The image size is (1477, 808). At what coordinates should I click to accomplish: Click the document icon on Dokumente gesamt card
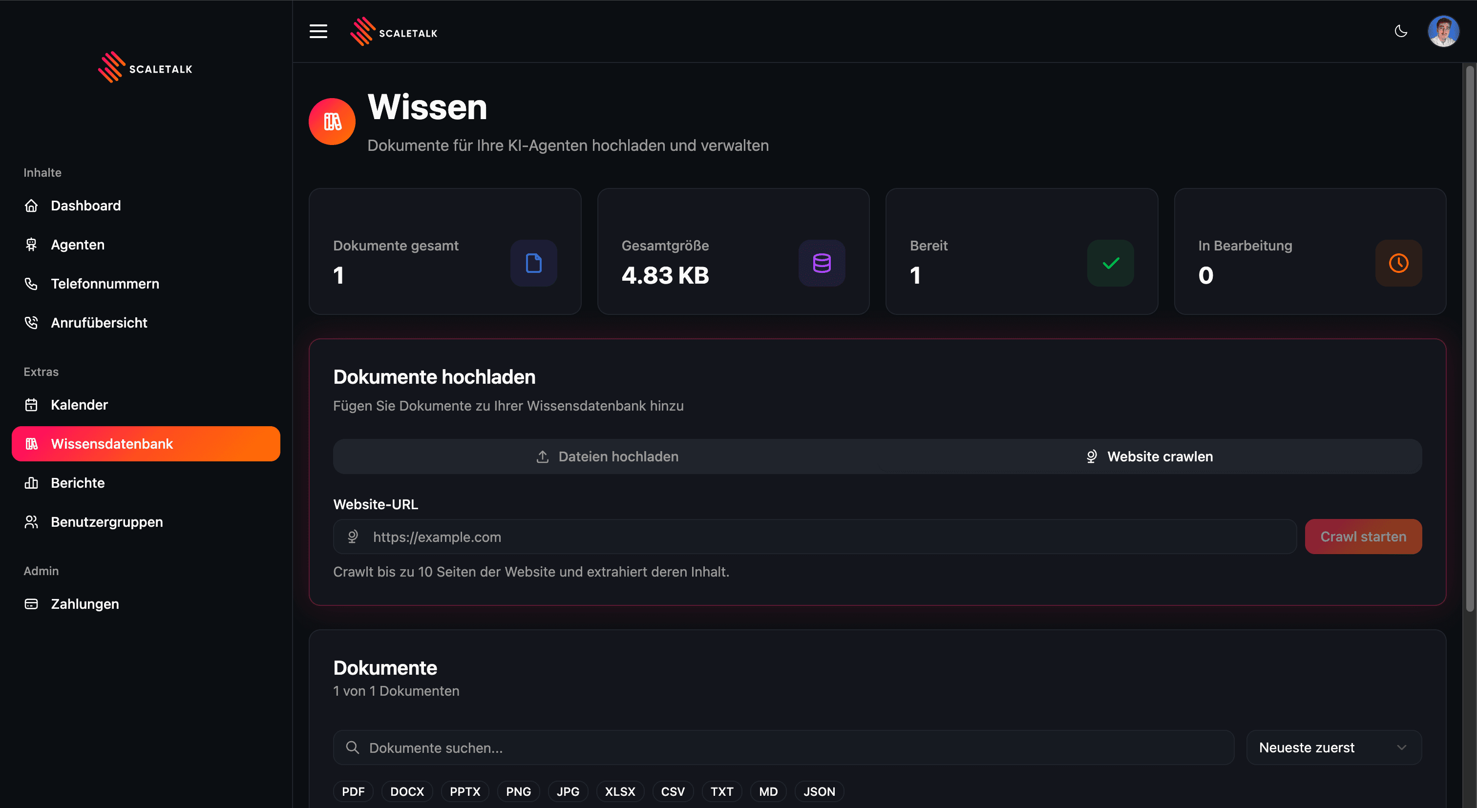click(533, 263)
